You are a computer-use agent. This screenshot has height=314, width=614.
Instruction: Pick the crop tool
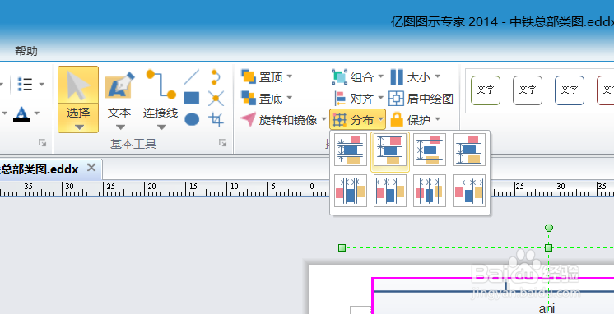point(216,119)
